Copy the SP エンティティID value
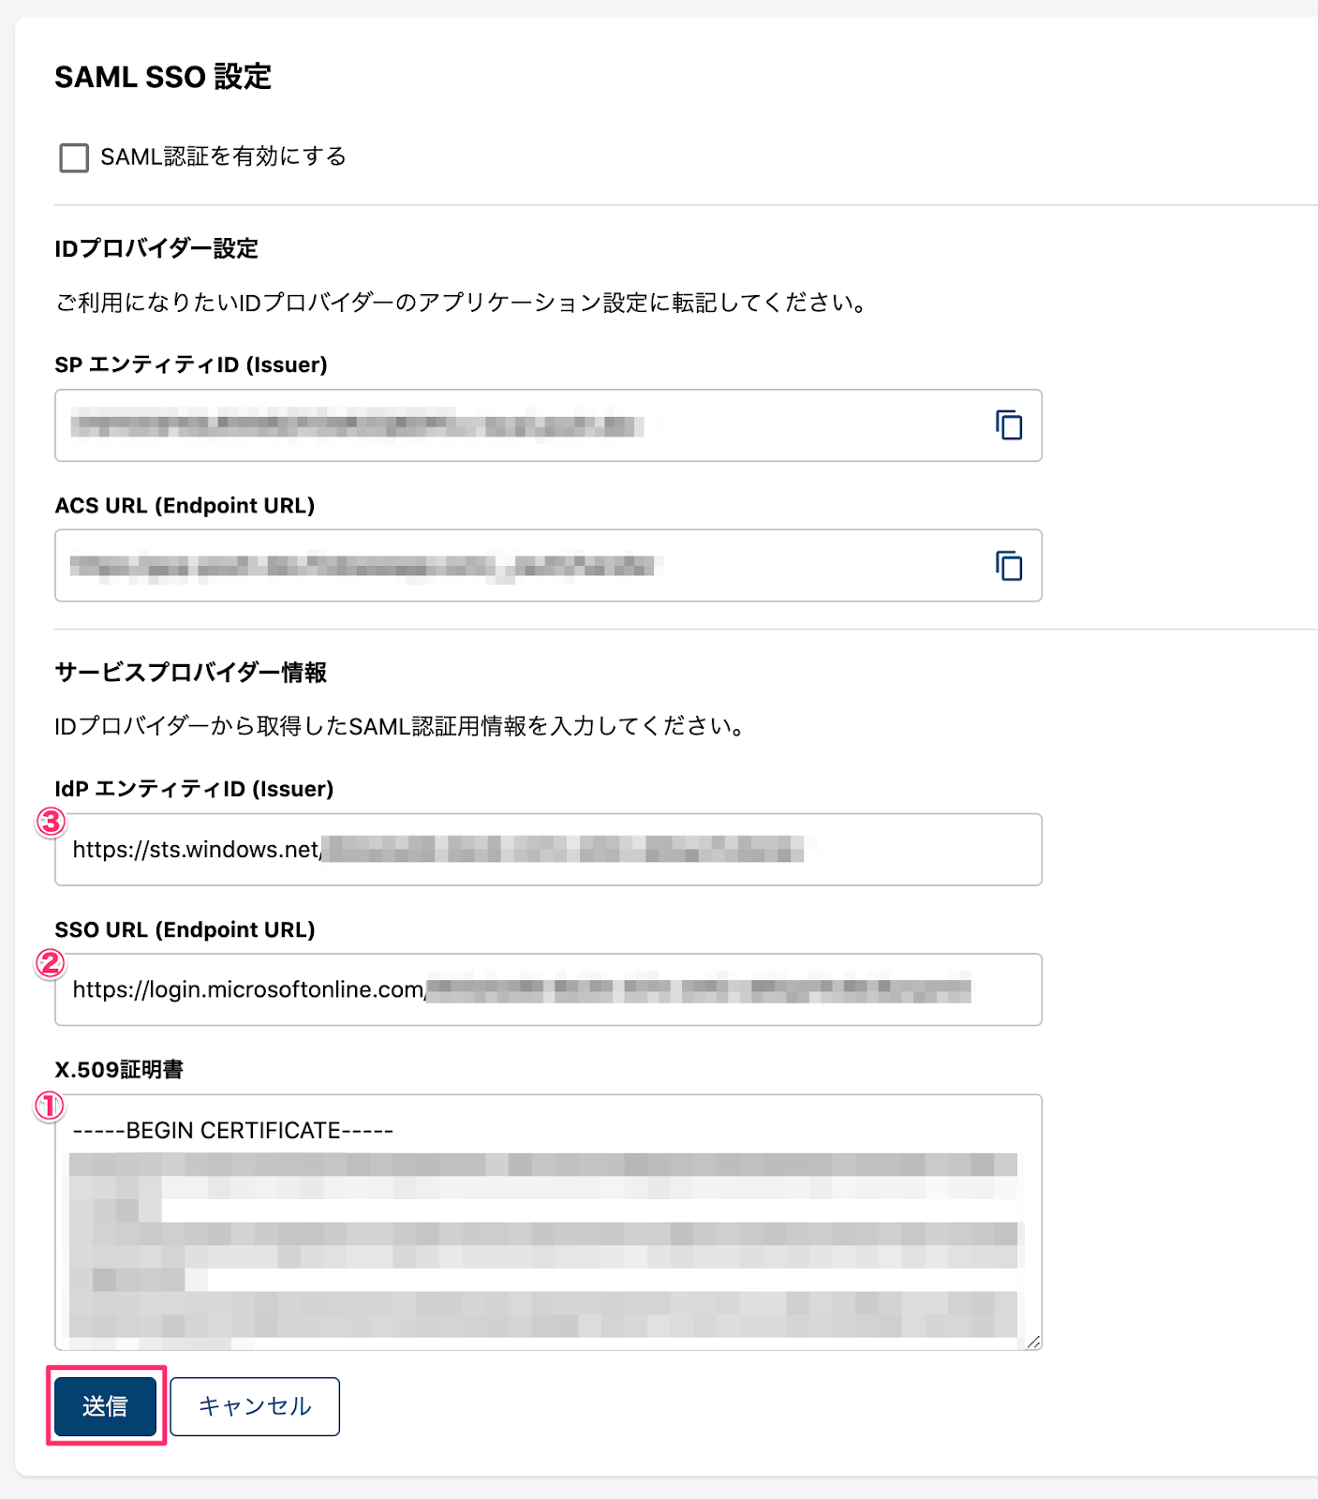 1009,425
